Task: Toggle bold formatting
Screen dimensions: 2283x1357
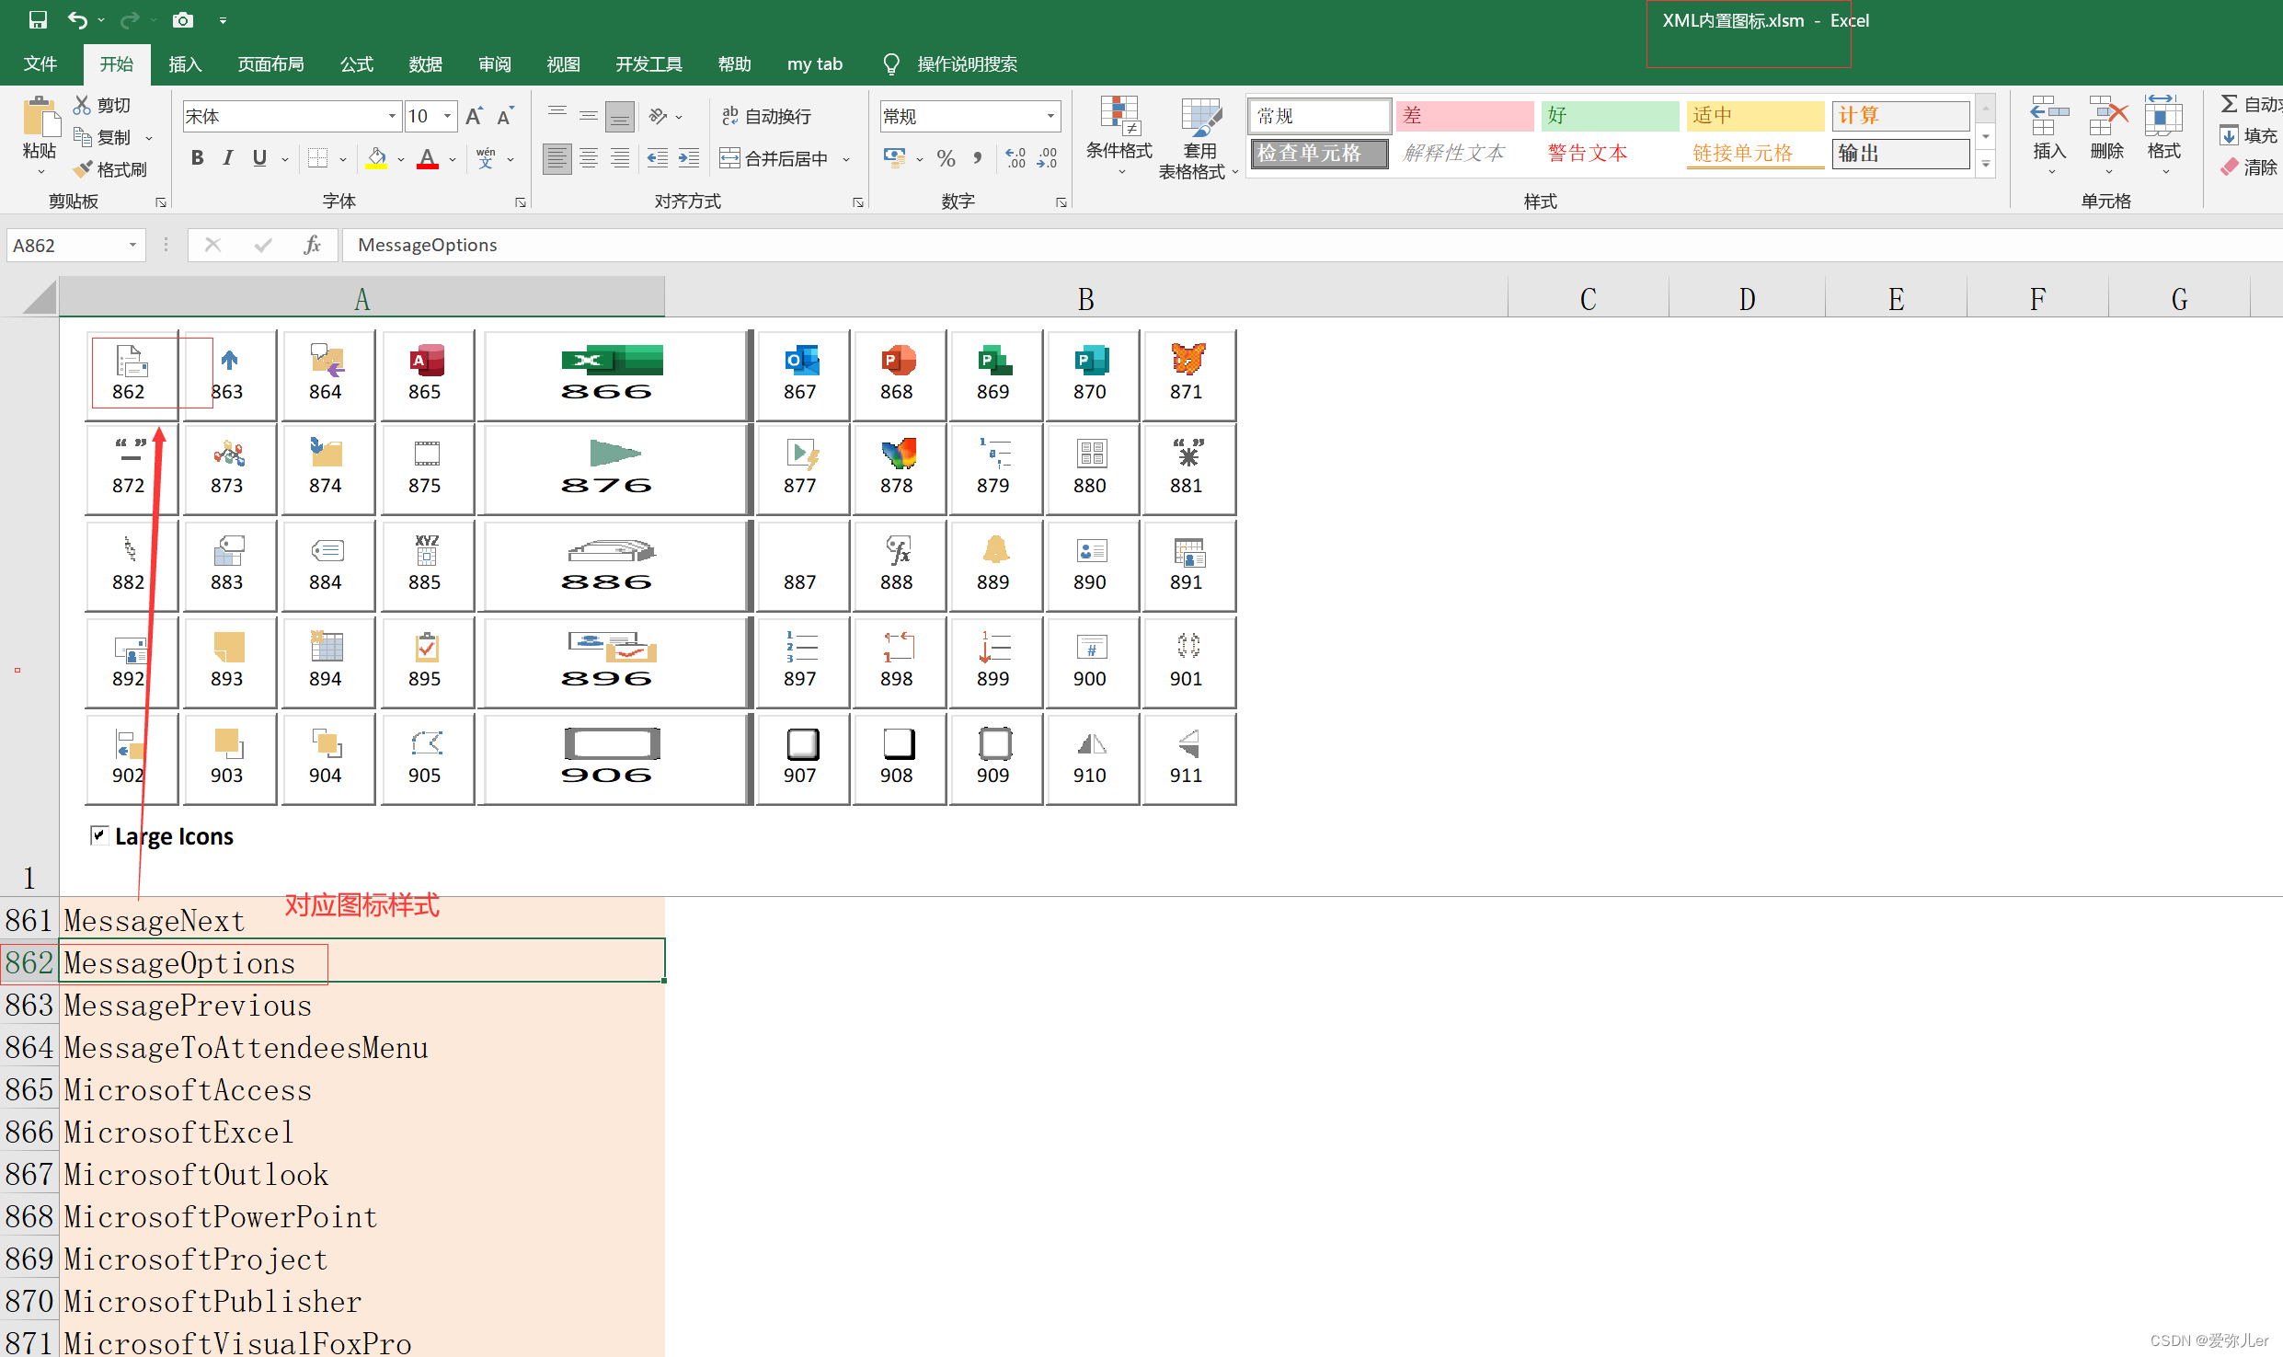Action: coord(196,157)
